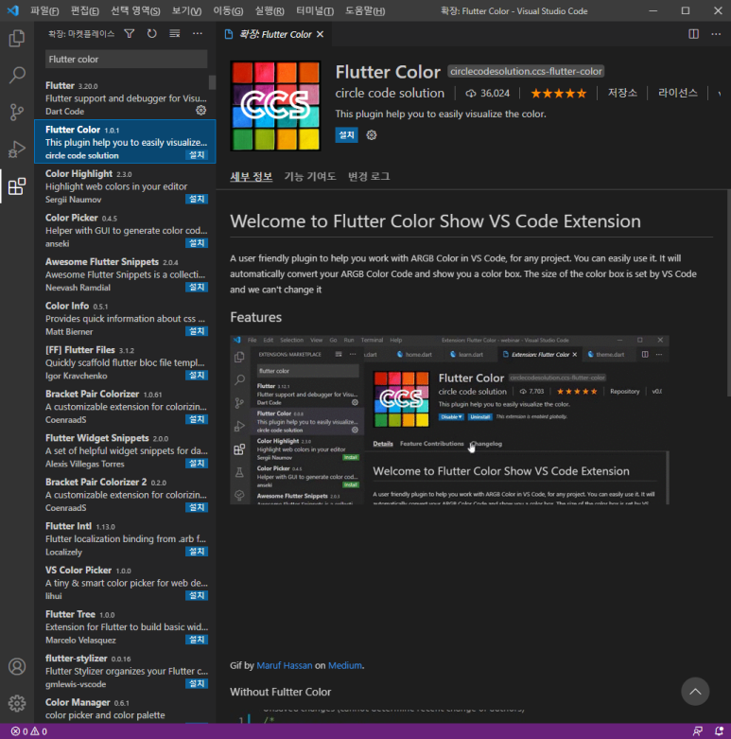The image size is (731, 739).
Task: Install Bracket Pair Colorizer 2
Action: [x=197, y=507]
